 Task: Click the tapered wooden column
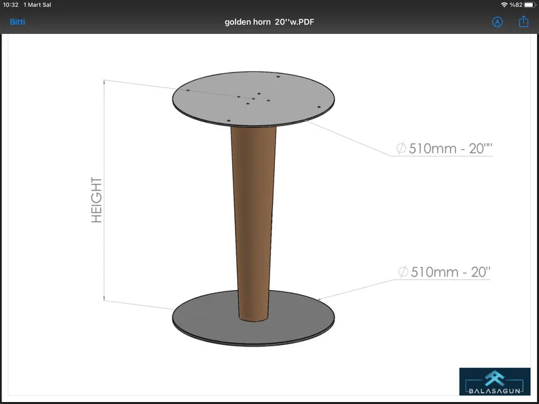point(253,217)
